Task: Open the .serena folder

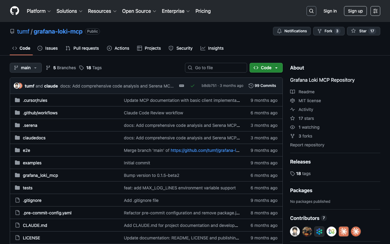Action: tap(30, 125)
